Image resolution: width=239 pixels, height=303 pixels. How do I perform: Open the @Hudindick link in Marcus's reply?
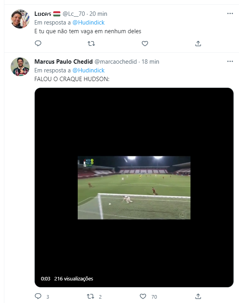point(88,70)
